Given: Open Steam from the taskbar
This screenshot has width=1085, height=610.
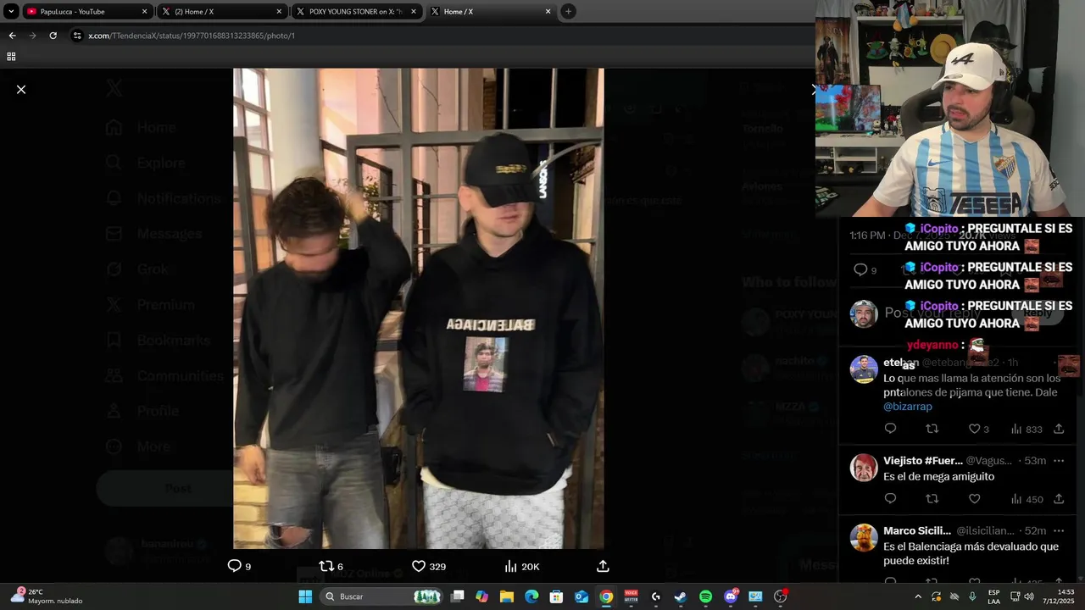Looking at the screenshot, I should [x=681, y=596].
